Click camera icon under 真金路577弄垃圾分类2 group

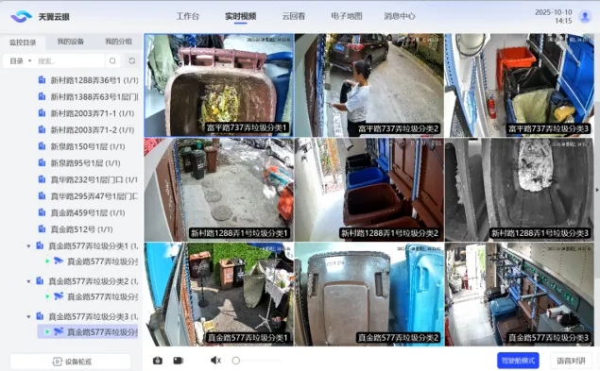point(59,296)
